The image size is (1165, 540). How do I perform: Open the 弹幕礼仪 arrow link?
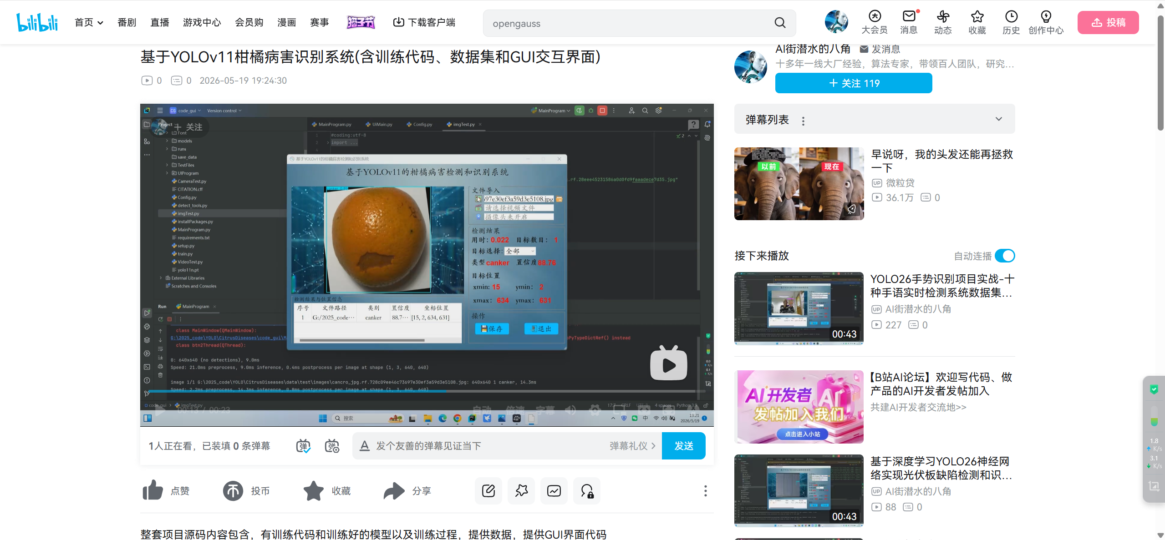(633, 446)
